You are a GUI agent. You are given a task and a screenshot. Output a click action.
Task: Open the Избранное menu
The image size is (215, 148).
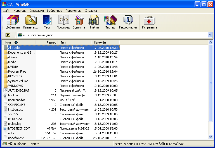[x=55, y=11]
